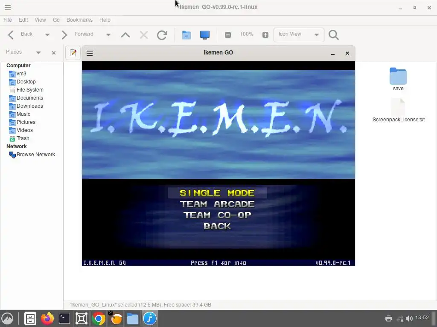This screenshot has height=327, width=437.
Task: Switch to the Ikemen GO taskbar icon
Action: click(x=150, y=318)
